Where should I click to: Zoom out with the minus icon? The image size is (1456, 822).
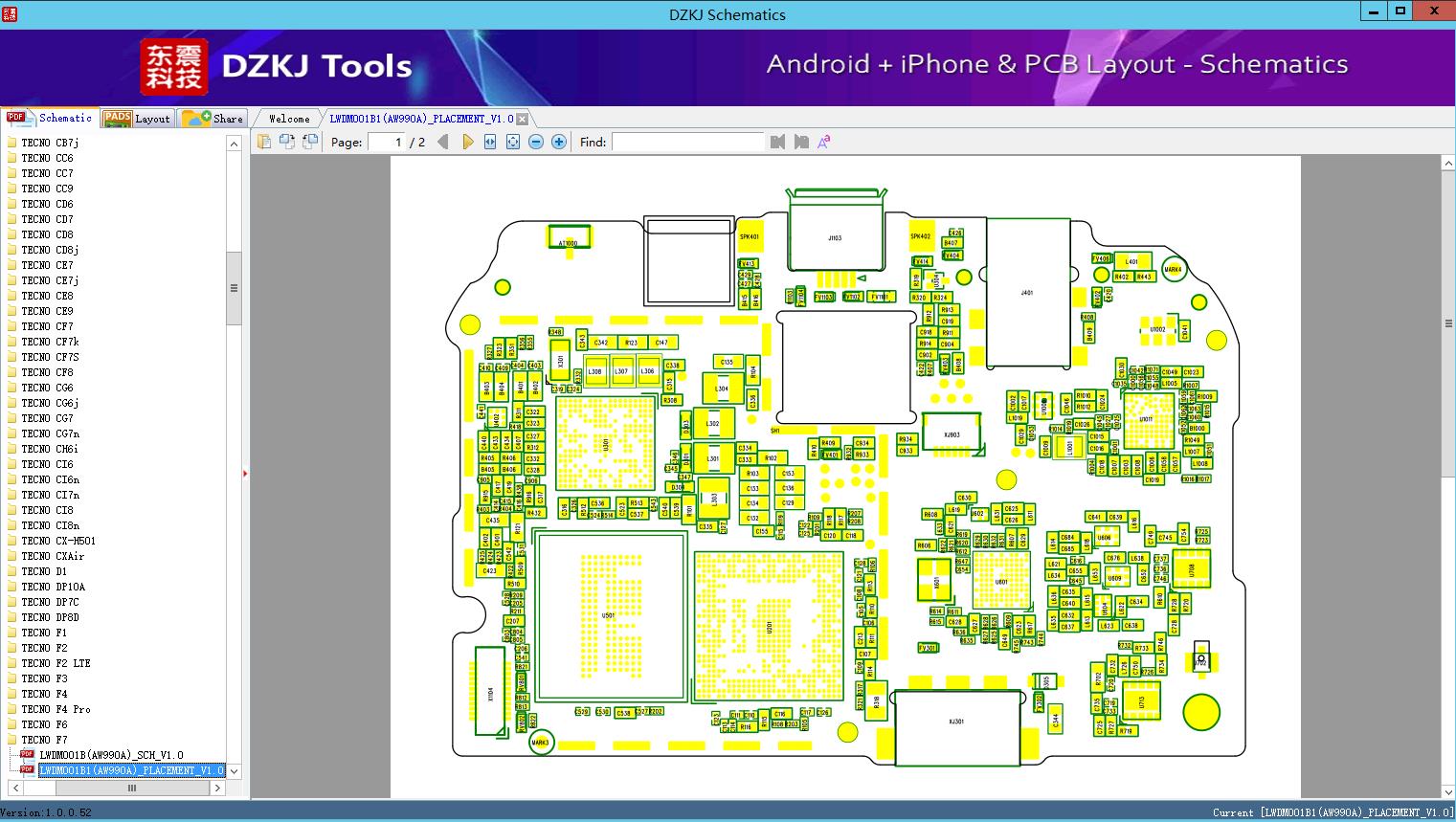536,142
